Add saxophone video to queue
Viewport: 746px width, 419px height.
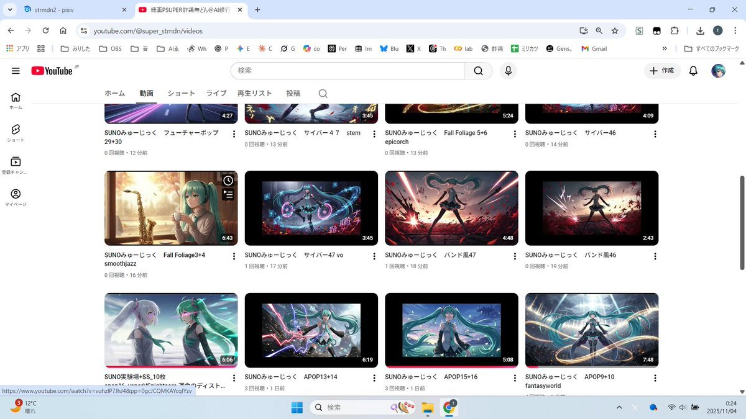tap(228, 195)
